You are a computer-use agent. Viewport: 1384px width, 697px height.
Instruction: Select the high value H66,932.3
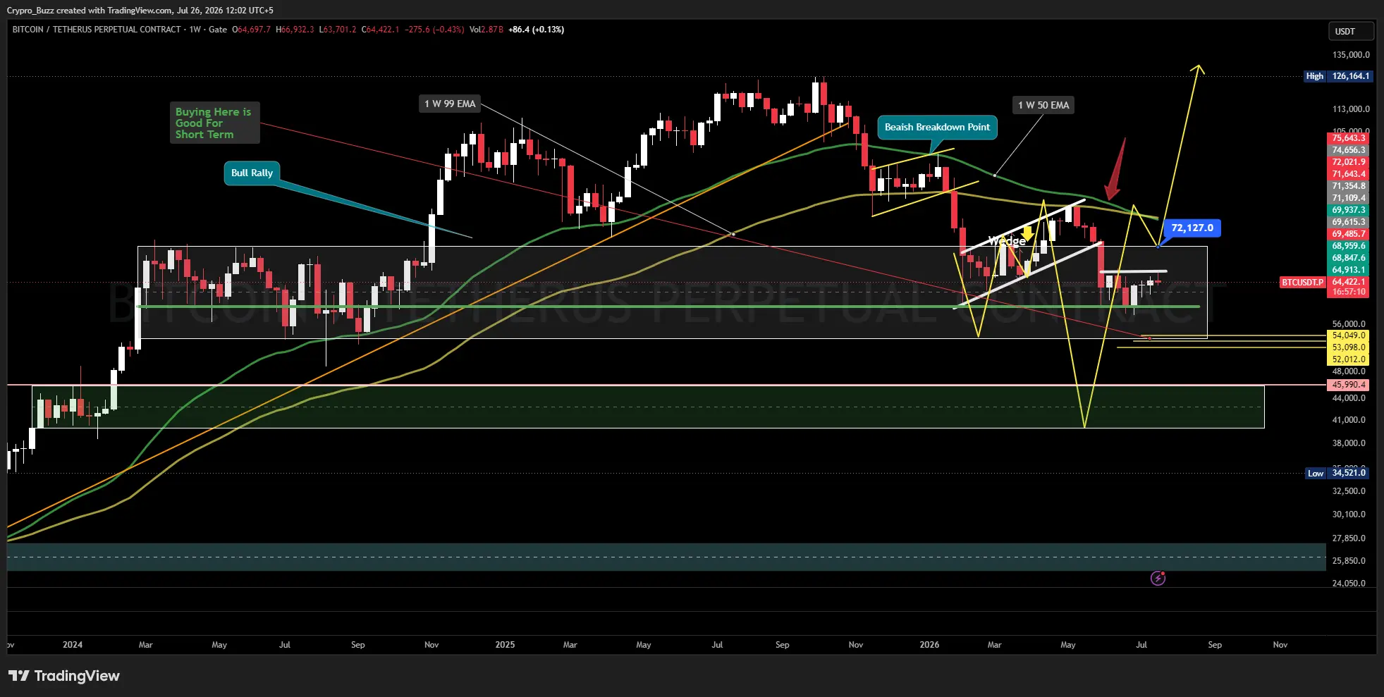[x=295, y=30]
